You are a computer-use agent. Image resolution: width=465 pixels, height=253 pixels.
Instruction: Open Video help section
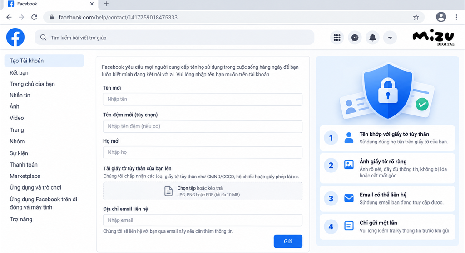(x=17, y=118)
